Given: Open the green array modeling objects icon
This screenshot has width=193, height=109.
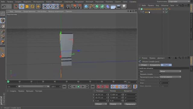Looking at the screenshot, I should [x=102, y=6].
